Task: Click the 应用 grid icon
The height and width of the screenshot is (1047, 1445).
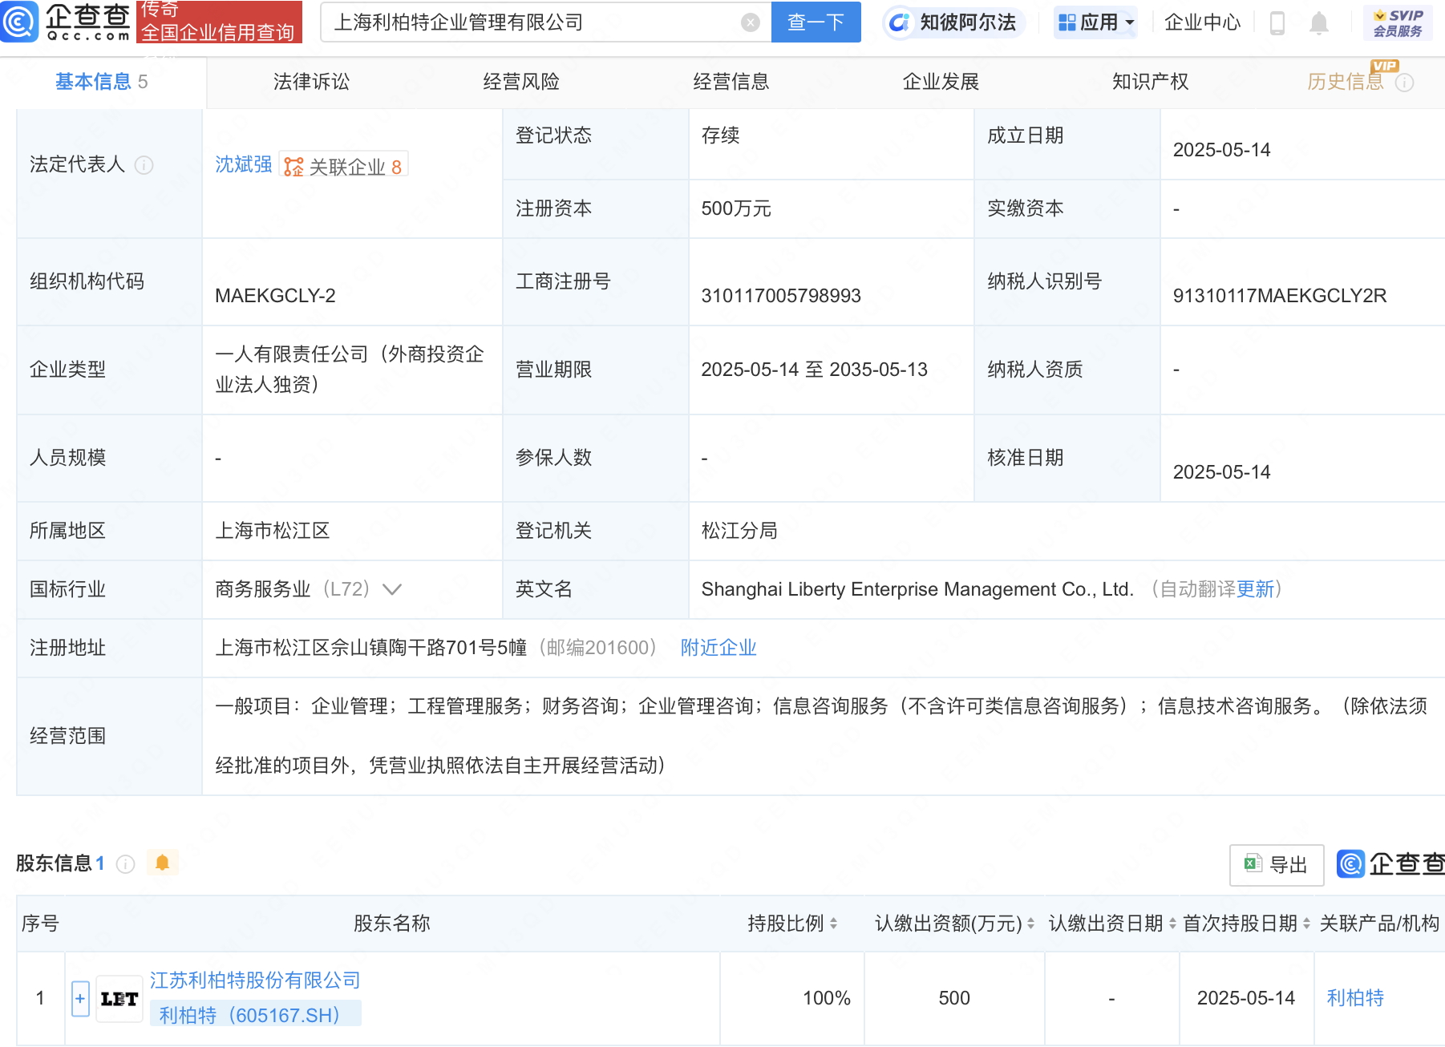Action: pyautogui.click(x=1067, y=22)
